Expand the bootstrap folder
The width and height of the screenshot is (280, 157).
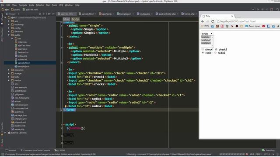pos(9,24)
